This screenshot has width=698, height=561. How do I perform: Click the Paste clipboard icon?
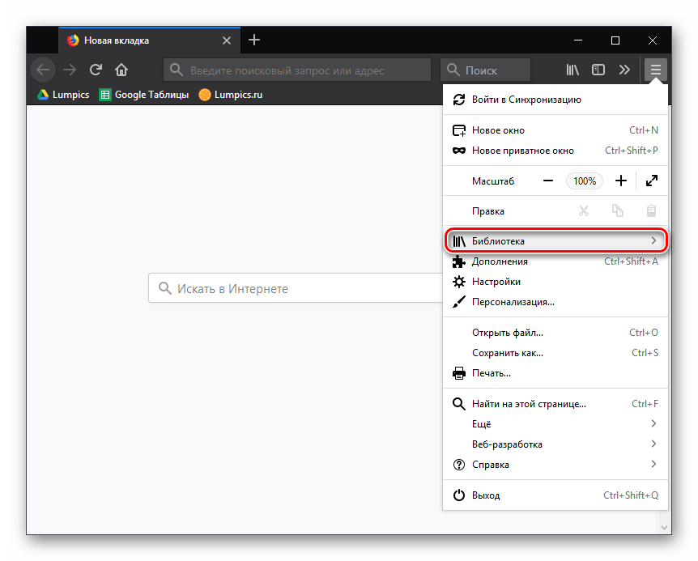[x=651, y=210]
